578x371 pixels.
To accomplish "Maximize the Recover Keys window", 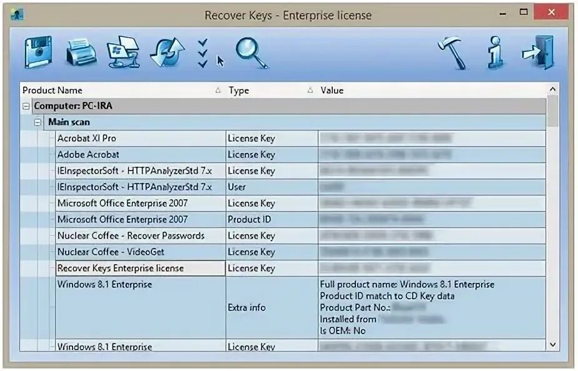I will (524, 12).
